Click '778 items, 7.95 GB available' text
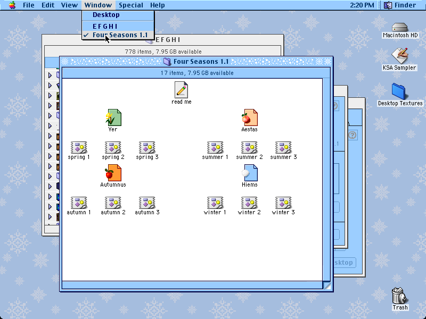This screenshot has height=319, width=426. coord(163,52)
